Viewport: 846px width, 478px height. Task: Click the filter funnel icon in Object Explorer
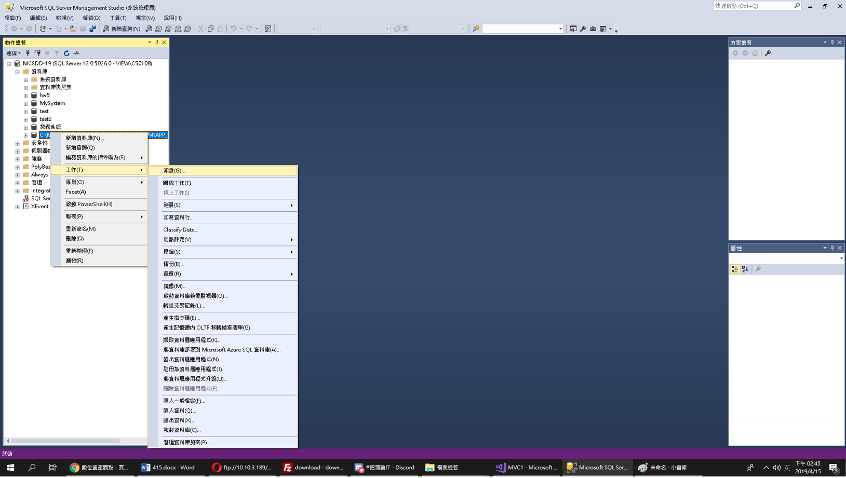57,53
